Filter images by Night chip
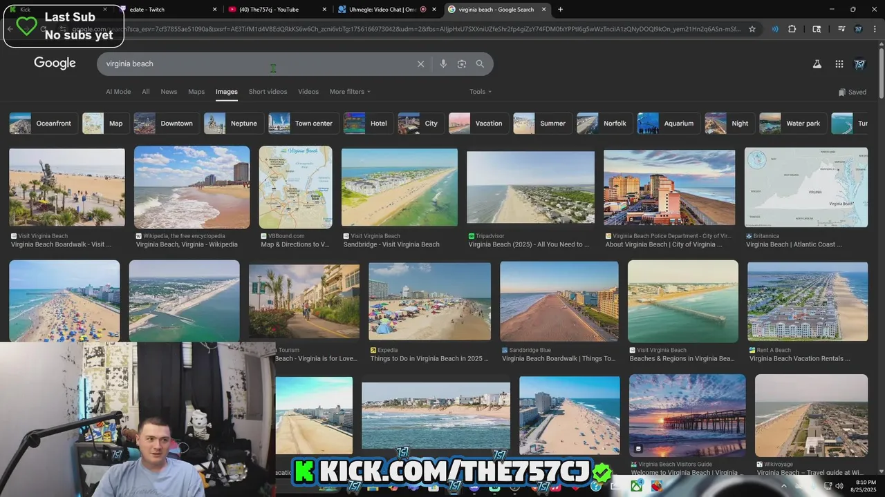The width and height of the screenshot is (885, 497). (729, 124)
